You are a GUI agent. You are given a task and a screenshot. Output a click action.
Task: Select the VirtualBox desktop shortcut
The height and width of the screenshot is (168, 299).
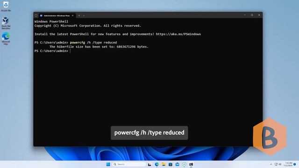point(6,23)
